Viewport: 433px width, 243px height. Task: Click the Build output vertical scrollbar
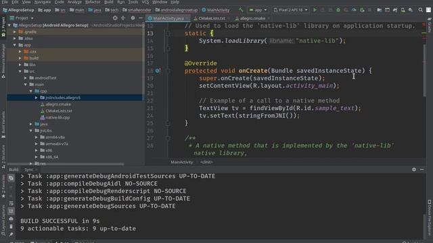click(x=424, y=226)
